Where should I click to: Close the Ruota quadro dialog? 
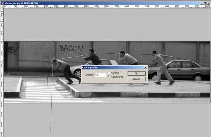pos(146,67)
